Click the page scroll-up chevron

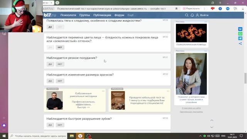coord(212,120)
